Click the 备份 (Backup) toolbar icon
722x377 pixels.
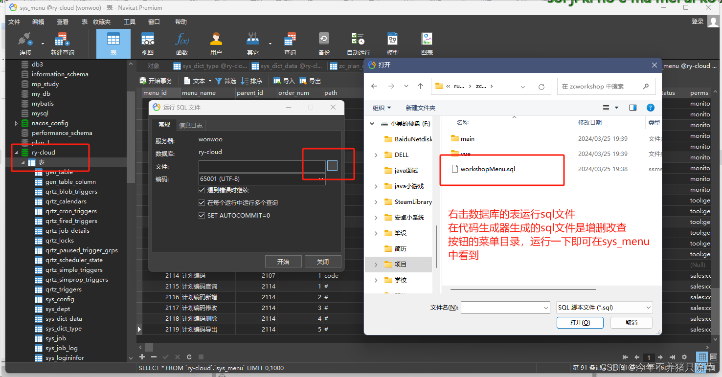click(x=324, y=44)
